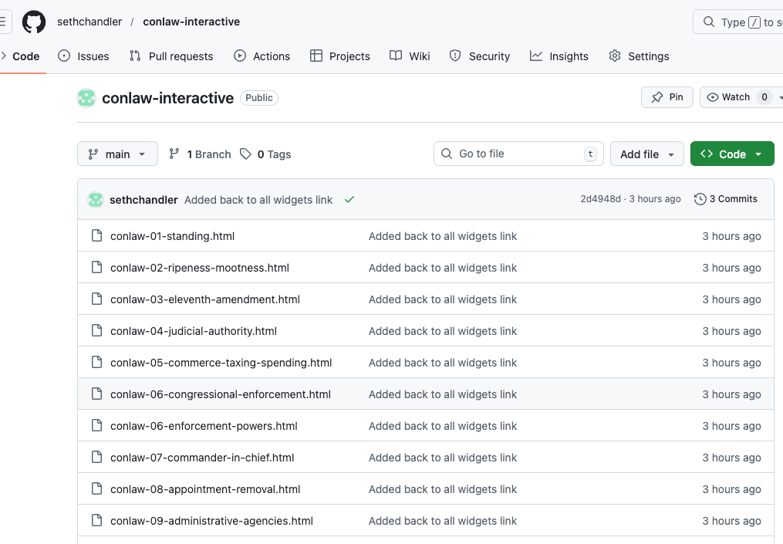Click the sethchandler owner link in breadcrumb
This screenshot has width=783, height=544.
[x=89, y=22]
